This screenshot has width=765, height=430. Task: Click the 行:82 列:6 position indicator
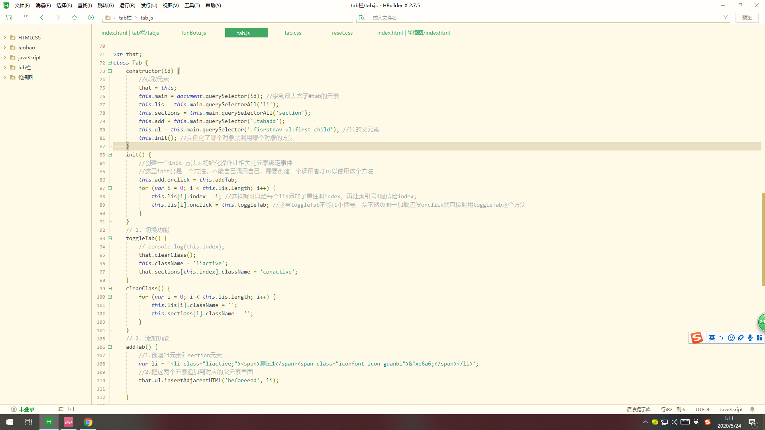point(673,409)
